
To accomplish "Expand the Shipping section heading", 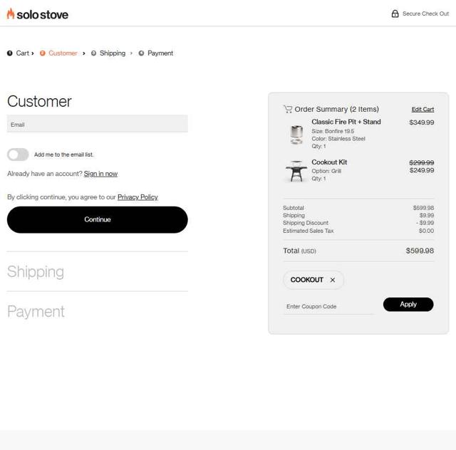I will pyautogui.click(x=36, y=272).
